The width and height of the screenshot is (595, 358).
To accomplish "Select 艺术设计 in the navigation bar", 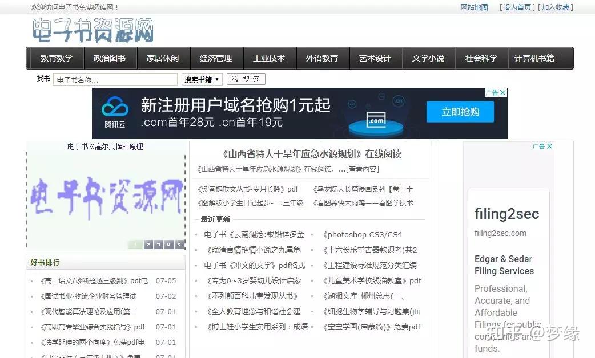I will pyautogui.click(x=375, y=58).
